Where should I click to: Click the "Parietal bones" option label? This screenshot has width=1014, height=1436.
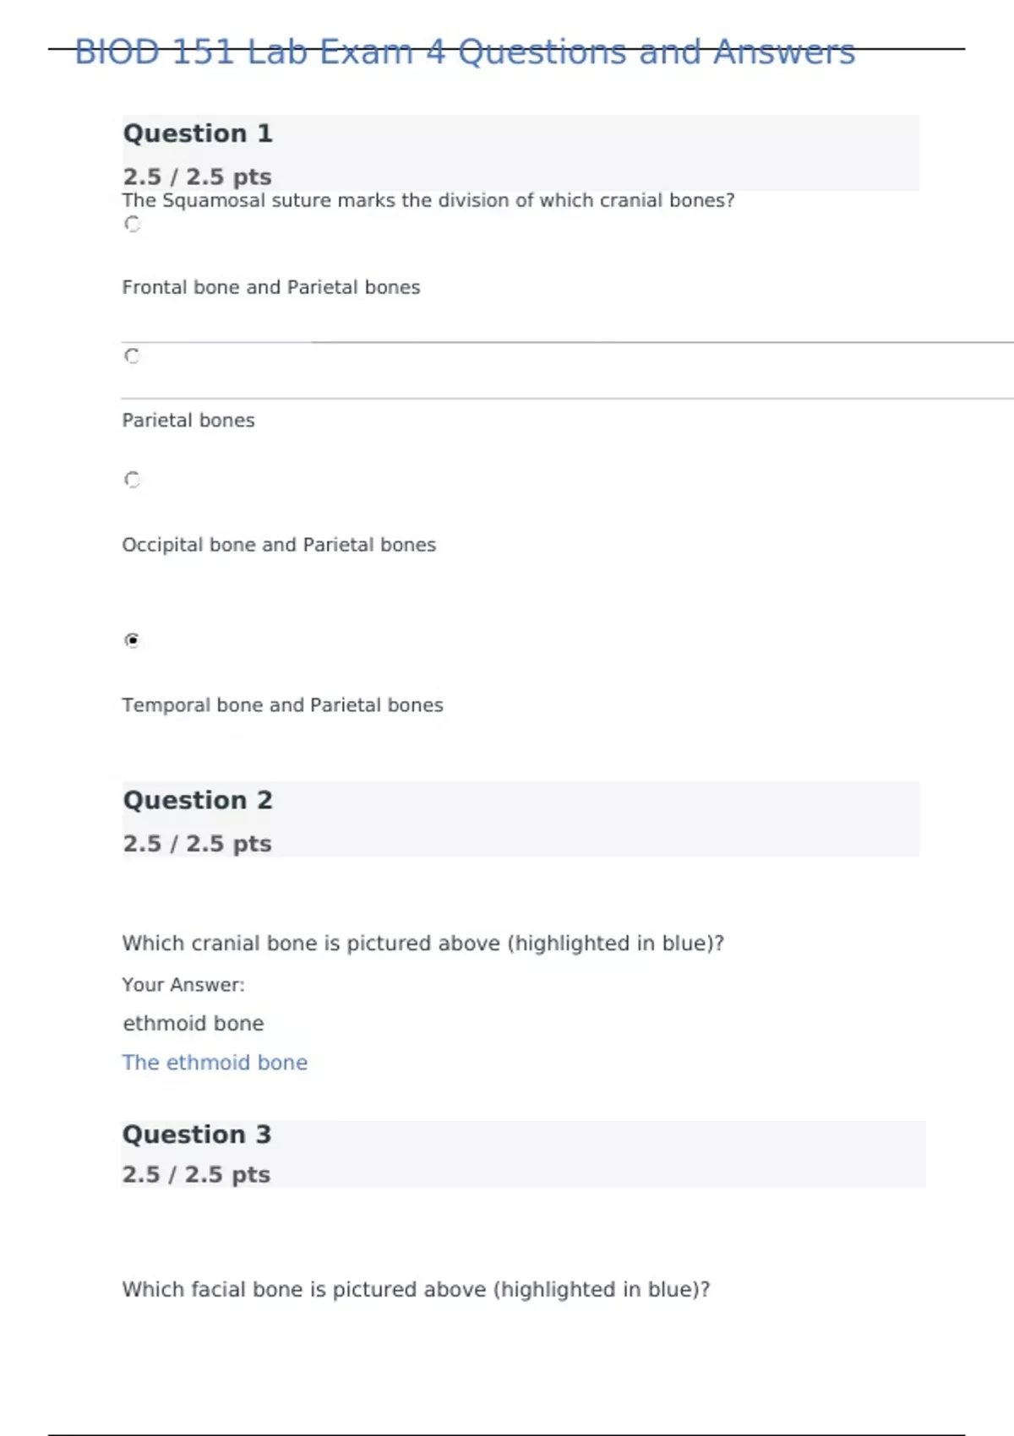[188, 421]
